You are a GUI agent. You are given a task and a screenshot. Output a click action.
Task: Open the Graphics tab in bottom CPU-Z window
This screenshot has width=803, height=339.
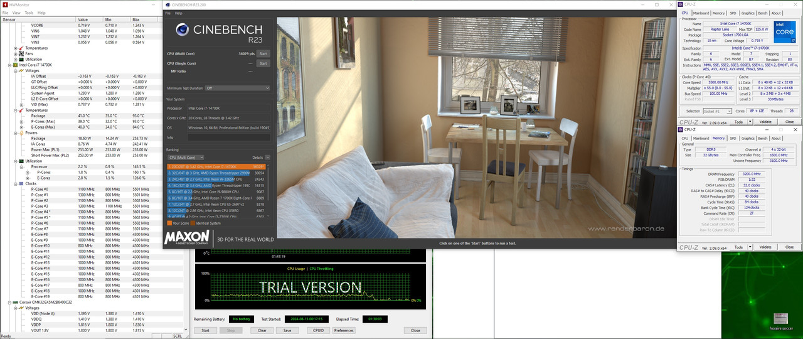(x=748, y=138)
